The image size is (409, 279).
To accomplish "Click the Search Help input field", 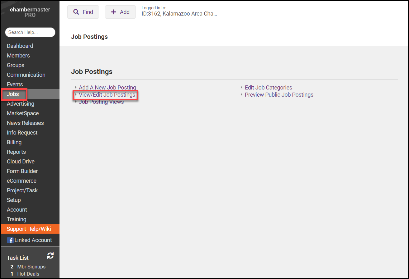I will coord(30,32).
